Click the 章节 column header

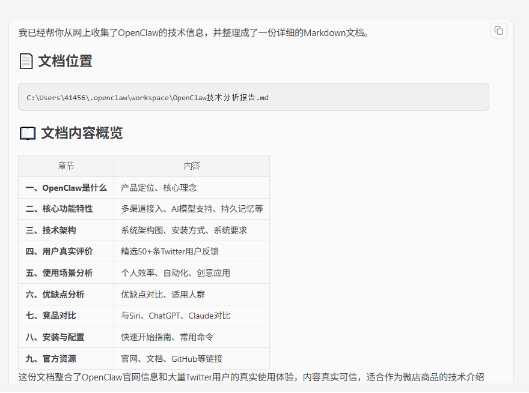click(66, 166)
